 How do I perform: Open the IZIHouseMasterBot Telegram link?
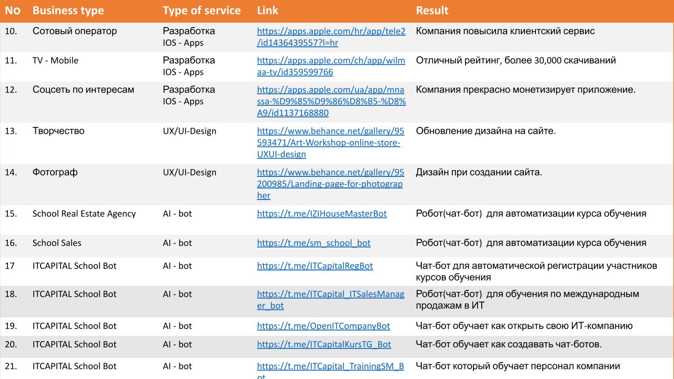[322, 214]
